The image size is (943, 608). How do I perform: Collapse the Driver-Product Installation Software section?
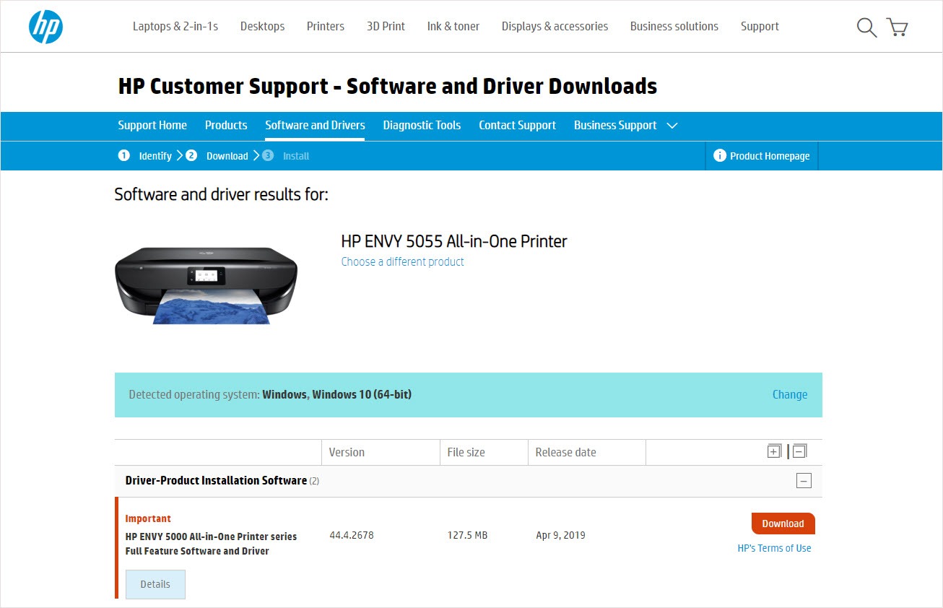tap(803, 479)
